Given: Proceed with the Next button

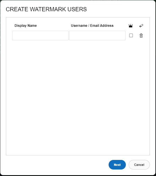Looking at the screenshot, I should 117,165.
